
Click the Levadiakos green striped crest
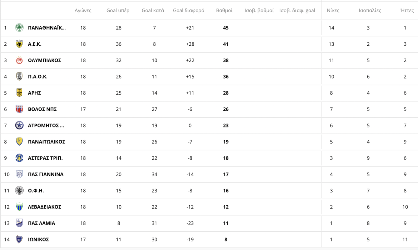pos(19,207)
